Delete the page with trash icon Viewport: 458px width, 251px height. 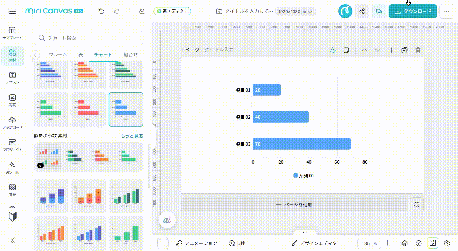click(x=418, y=50)
